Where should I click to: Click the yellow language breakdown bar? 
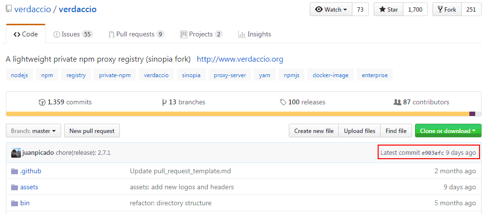coord(237,114)
